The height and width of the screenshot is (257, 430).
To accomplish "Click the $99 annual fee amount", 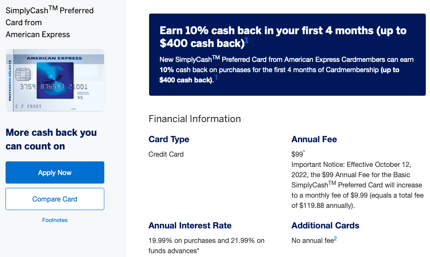I will tap(297, 154).
